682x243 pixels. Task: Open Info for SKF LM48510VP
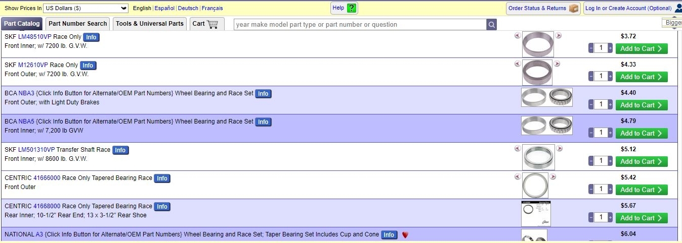(91, 37)
